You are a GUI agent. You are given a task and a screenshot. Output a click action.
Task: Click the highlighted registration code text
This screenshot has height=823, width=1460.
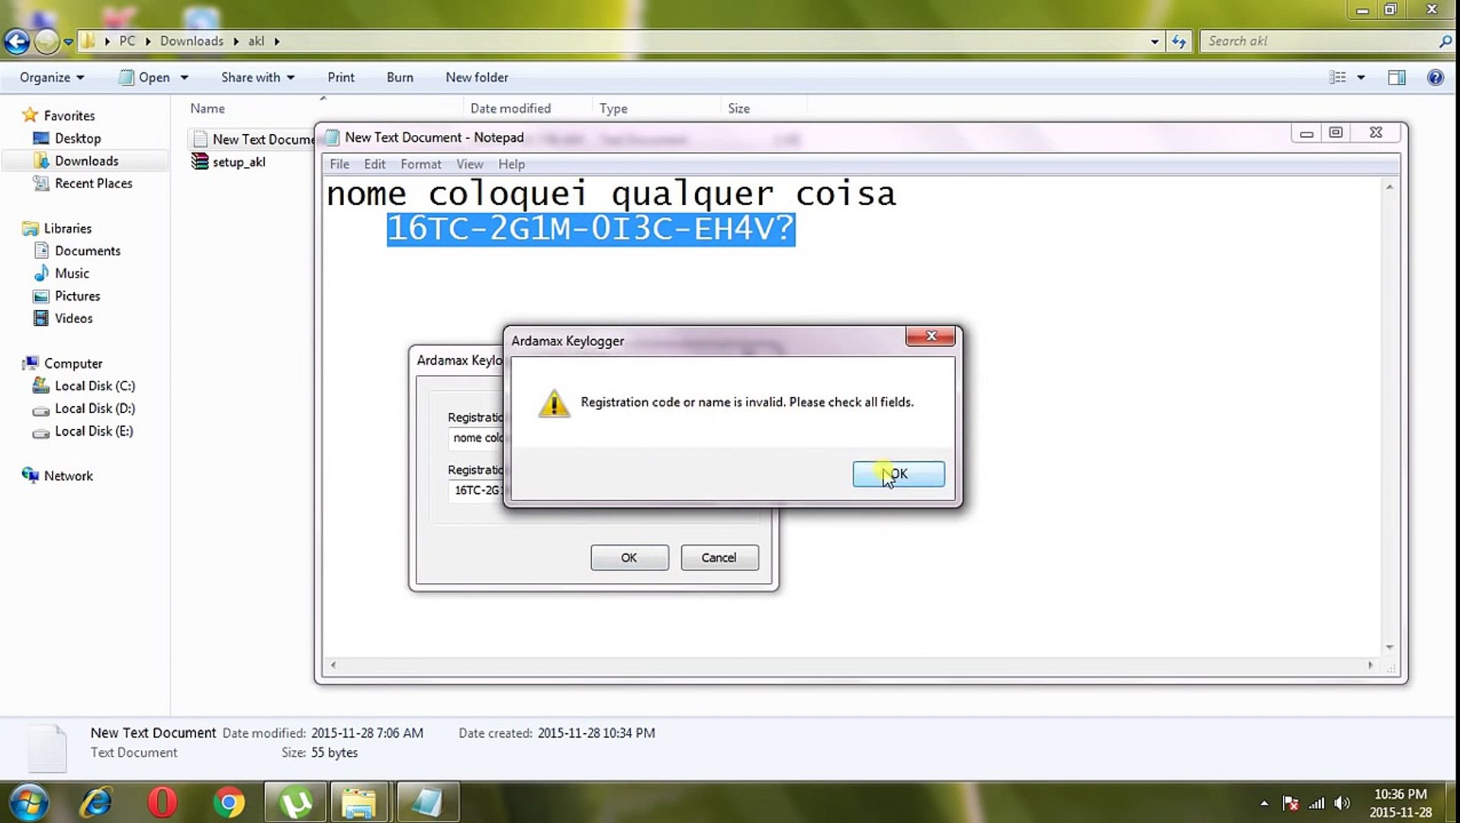(590, 229)
